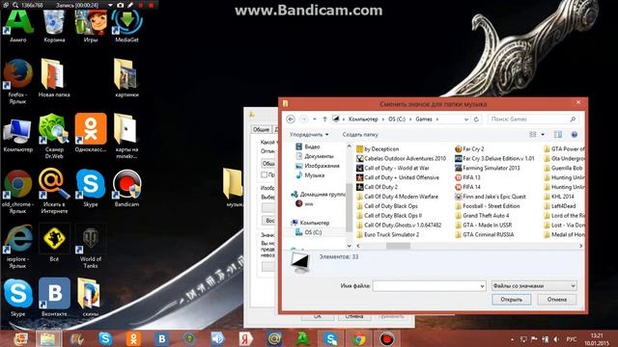Open the Bandicam resolution dropdown arrow
The width and height of the screenshot is (618, 347).
pos(110,5)
